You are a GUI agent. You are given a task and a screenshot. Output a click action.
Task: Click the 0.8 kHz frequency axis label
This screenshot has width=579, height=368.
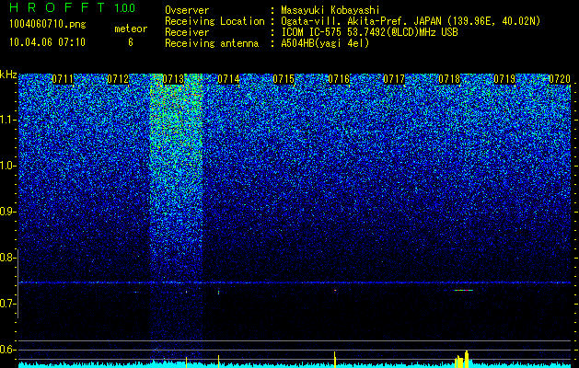point(8,258)
